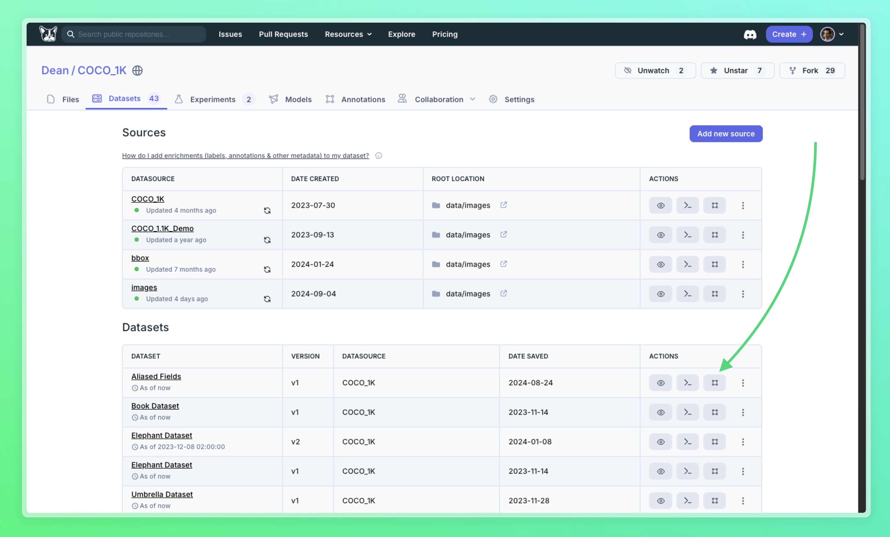This screenshot has height=537, width=890.
Task: Open the Umbrella Dataset link
Action: (162, 494)
